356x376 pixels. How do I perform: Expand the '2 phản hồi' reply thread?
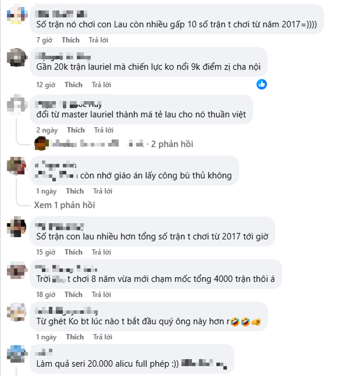[172, 144]
